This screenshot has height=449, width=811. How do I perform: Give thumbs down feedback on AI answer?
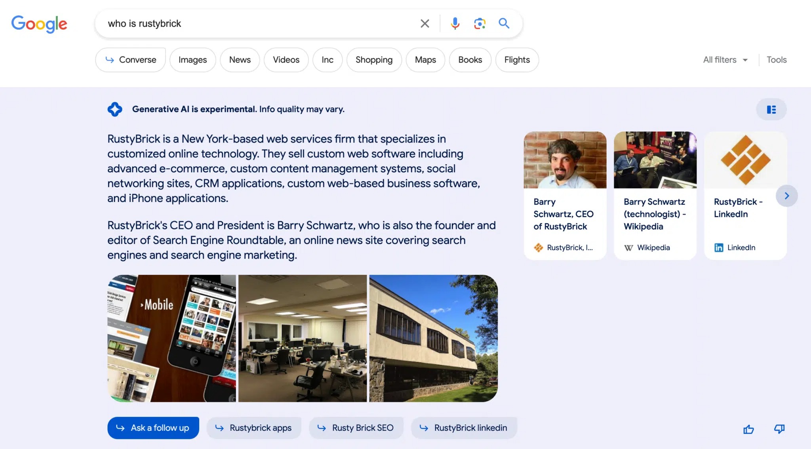click(x=779, y=429)
